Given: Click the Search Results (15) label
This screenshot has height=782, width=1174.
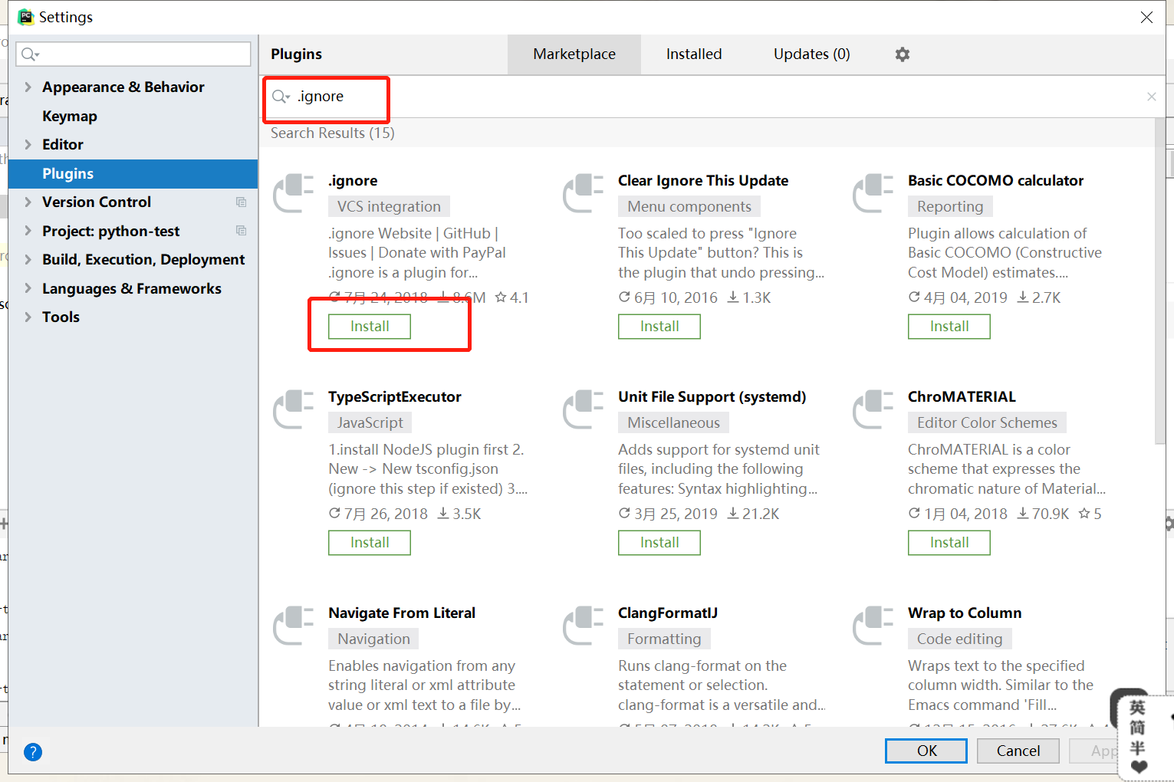Looking at the screenshot, I should pos(333,133).
